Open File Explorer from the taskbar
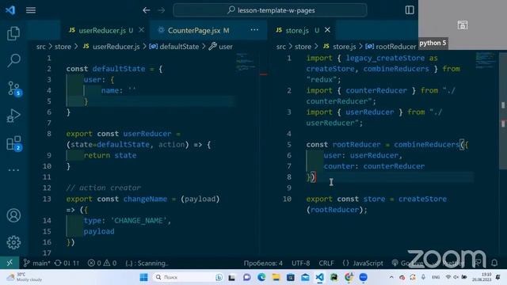The image size is (507, 285). pos(276,277)
